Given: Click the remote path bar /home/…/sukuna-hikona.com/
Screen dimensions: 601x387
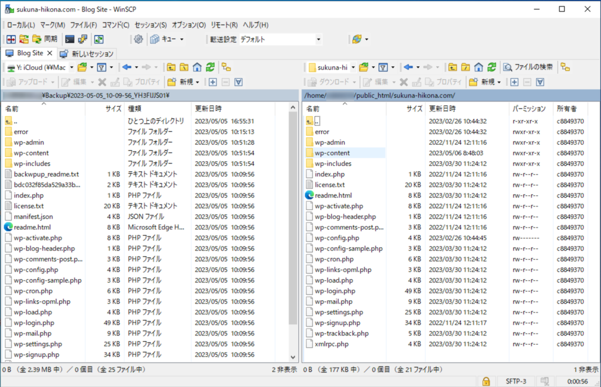Looking at the screenshot, I should 451,96.
